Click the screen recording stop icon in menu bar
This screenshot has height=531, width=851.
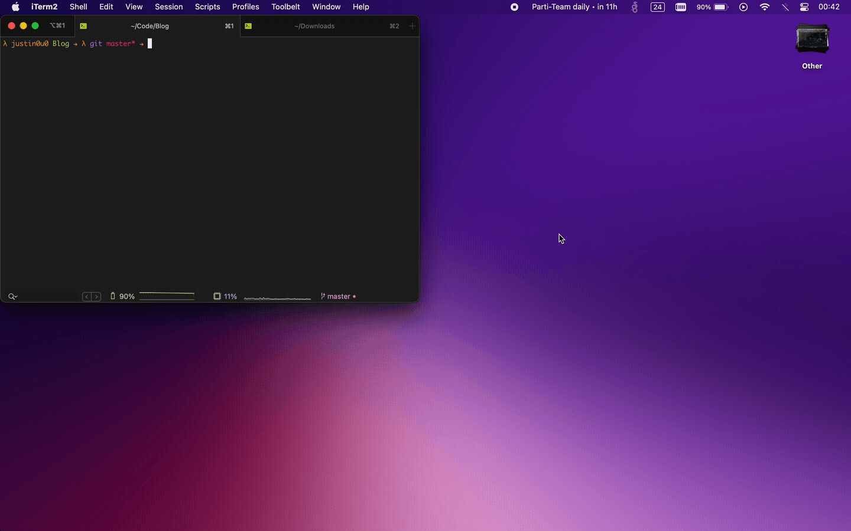[x=514, y=7]
